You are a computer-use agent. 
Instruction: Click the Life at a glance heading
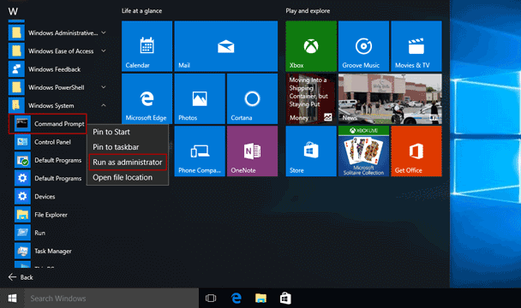pos(142,11)
